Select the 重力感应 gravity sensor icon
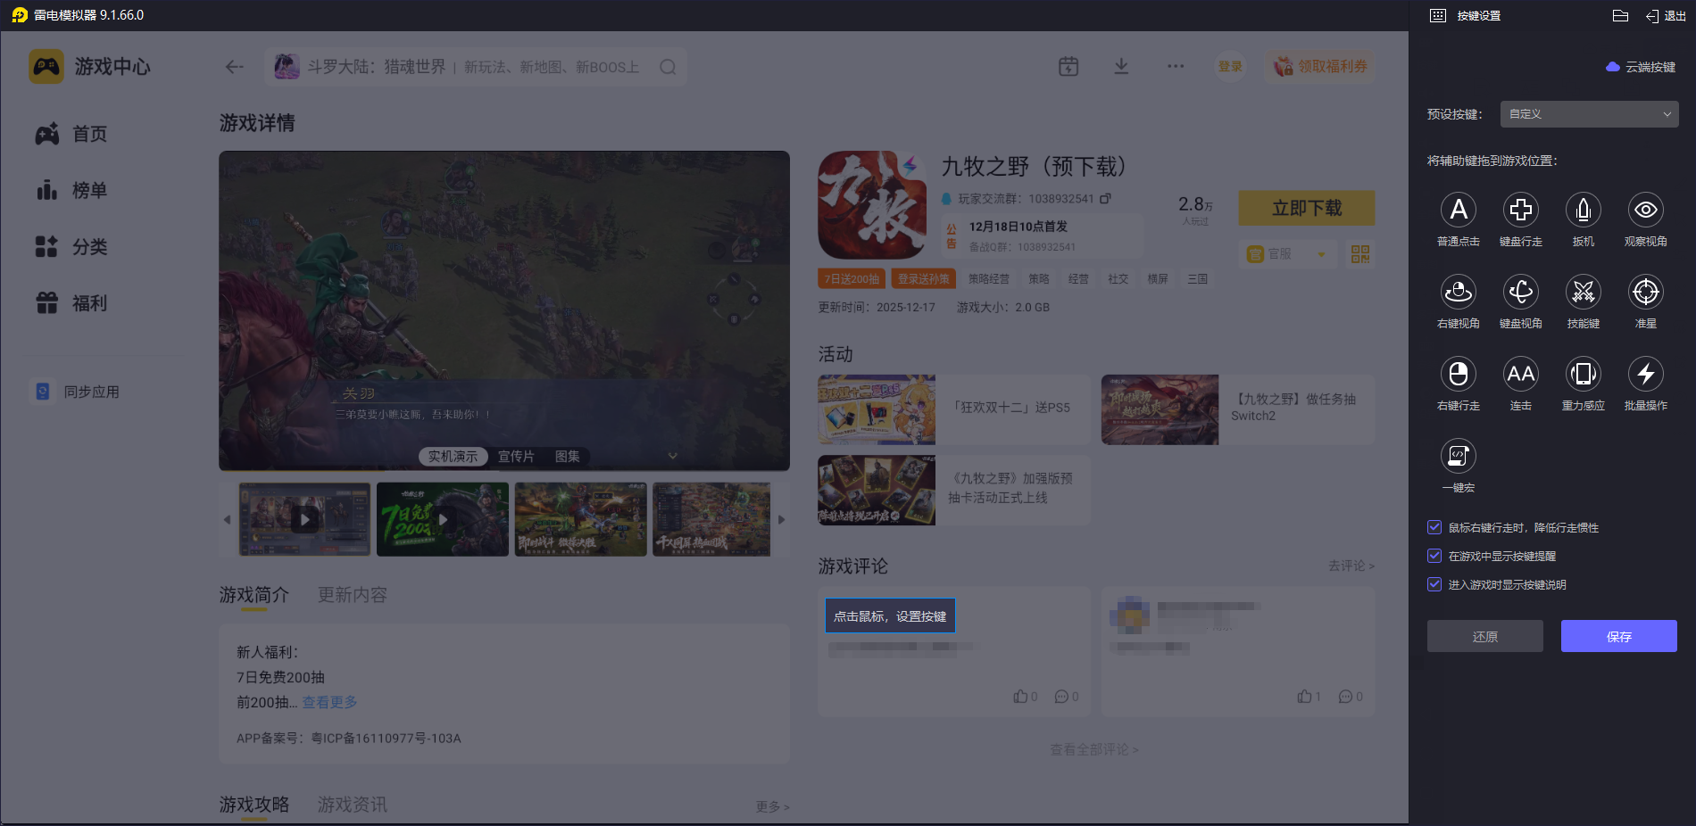Image resolution: width=1696 pixels, height=826 pixels. [x=1583, y=374]
